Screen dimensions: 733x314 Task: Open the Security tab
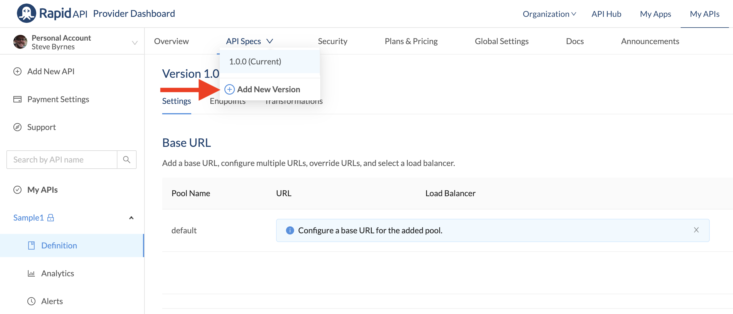coord(332,41)
